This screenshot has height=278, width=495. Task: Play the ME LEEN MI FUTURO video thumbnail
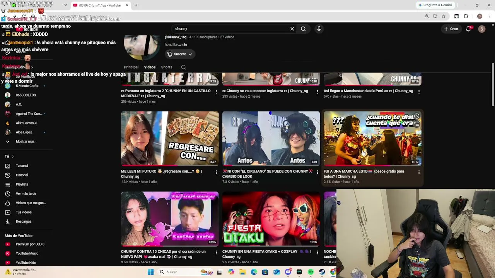170,139
